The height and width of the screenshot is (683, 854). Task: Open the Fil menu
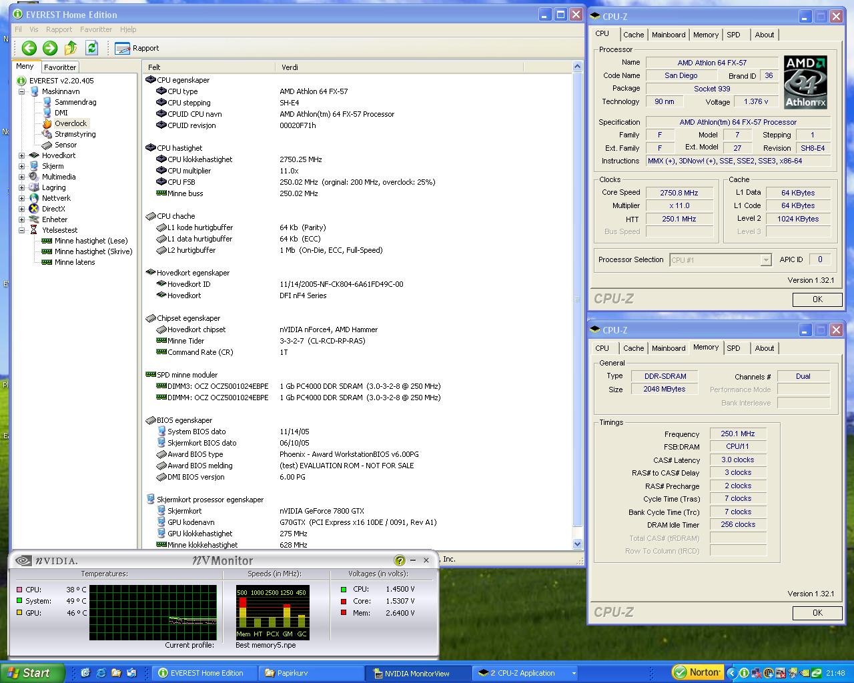point(18,29)
